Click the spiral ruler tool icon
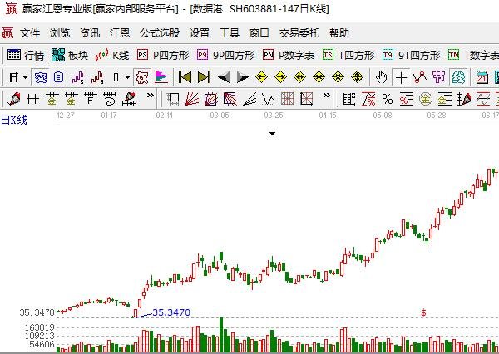499x354 pixels. tap(110, 99)
